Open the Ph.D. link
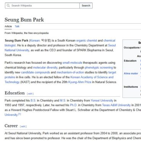Image resolution: width=141 pixels, height=141 pixels. point(74,105)
